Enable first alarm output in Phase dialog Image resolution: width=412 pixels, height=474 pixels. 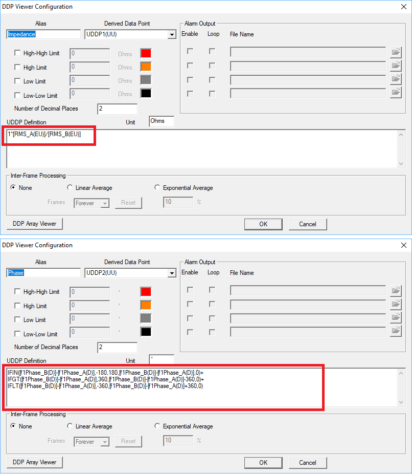(x=190, y=290)
